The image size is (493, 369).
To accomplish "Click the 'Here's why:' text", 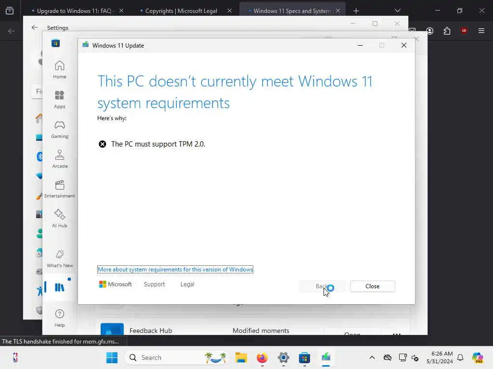I will 112,118.
